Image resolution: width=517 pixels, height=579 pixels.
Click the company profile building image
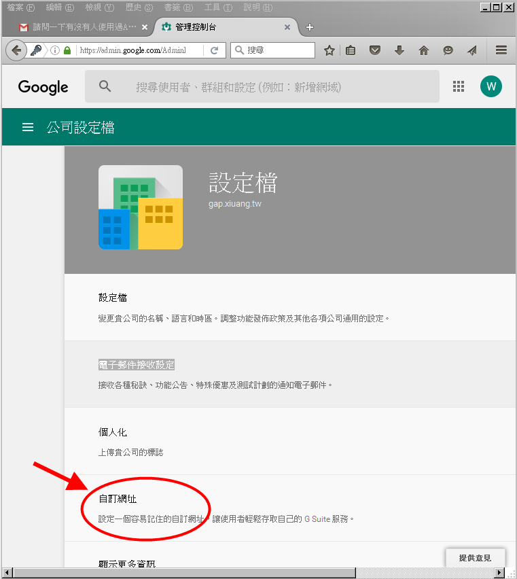(141, 207)
